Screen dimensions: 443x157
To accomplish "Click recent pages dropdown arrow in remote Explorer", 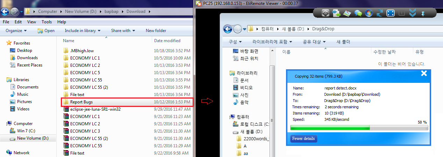I will point(244,29).
